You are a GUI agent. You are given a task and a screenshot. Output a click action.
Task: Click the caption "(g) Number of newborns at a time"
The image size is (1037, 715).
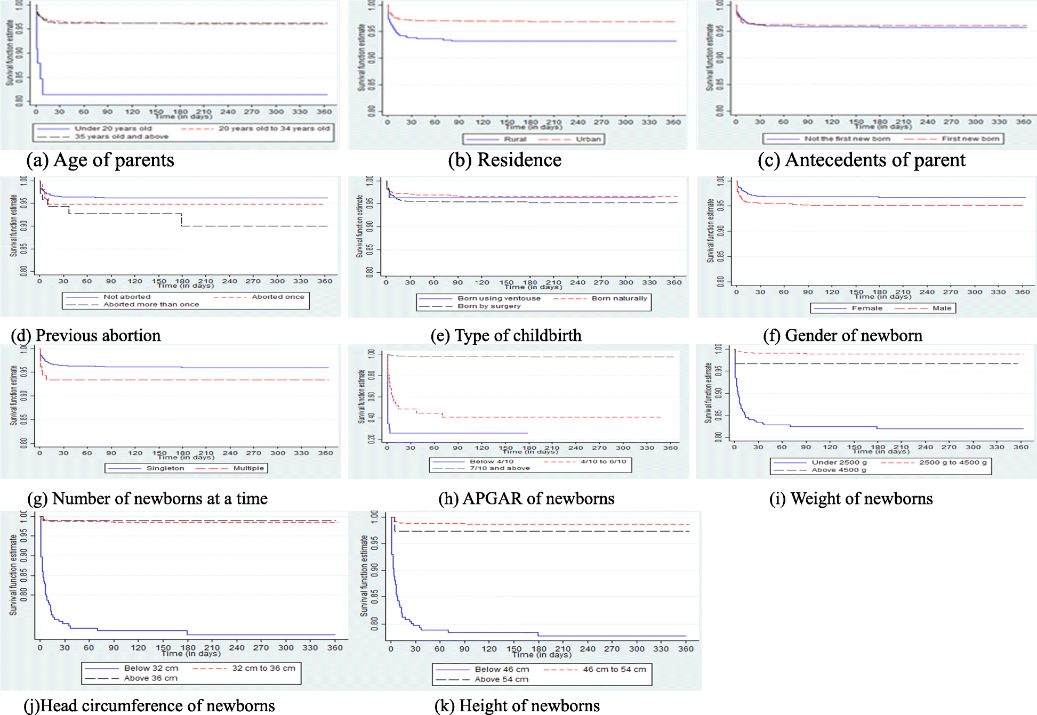[x=148, y=499]
